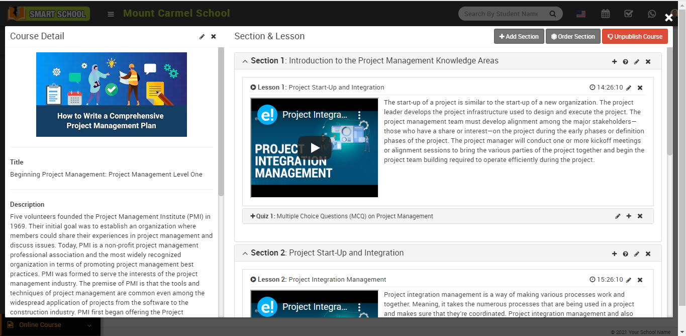
Task: Edit Course Detail using its pencil icon
Action: [202, 36]
